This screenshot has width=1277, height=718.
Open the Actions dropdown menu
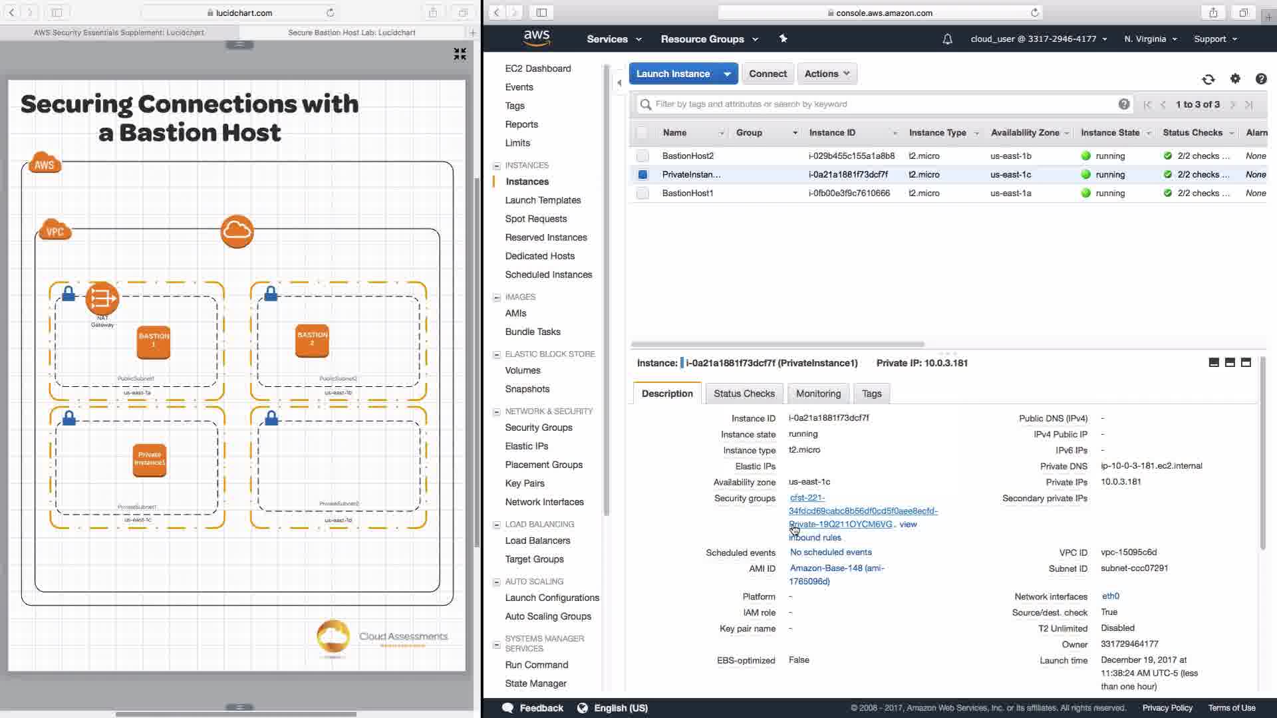click(827, 74)
